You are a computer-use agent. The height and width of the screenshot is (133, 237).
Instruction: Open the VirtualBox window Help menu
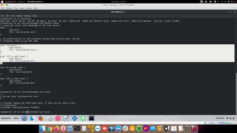36,8
